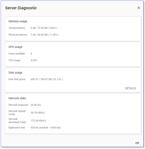Click the Disk usage heading
Viewport: 145px width, 149px height.
15,72
